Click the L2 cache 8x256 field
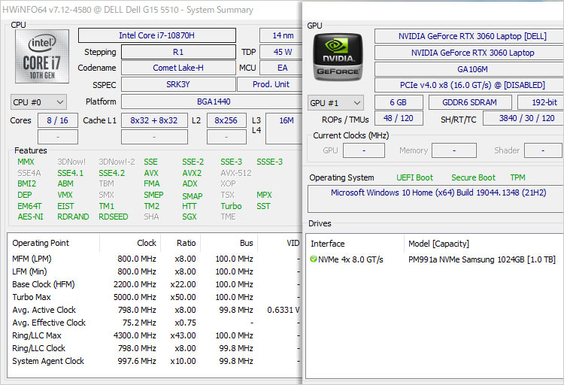The image size is (564, 385). 226,120
